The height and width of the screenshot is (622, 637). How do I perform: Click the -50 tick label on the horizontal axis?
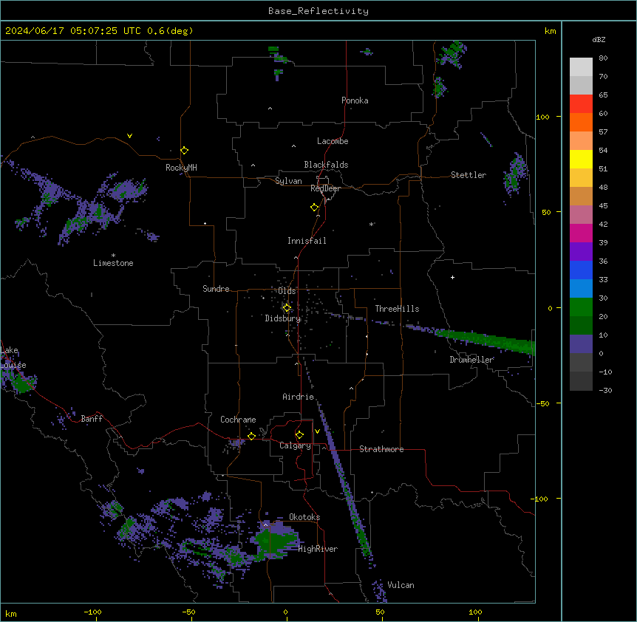click(188, 612)
